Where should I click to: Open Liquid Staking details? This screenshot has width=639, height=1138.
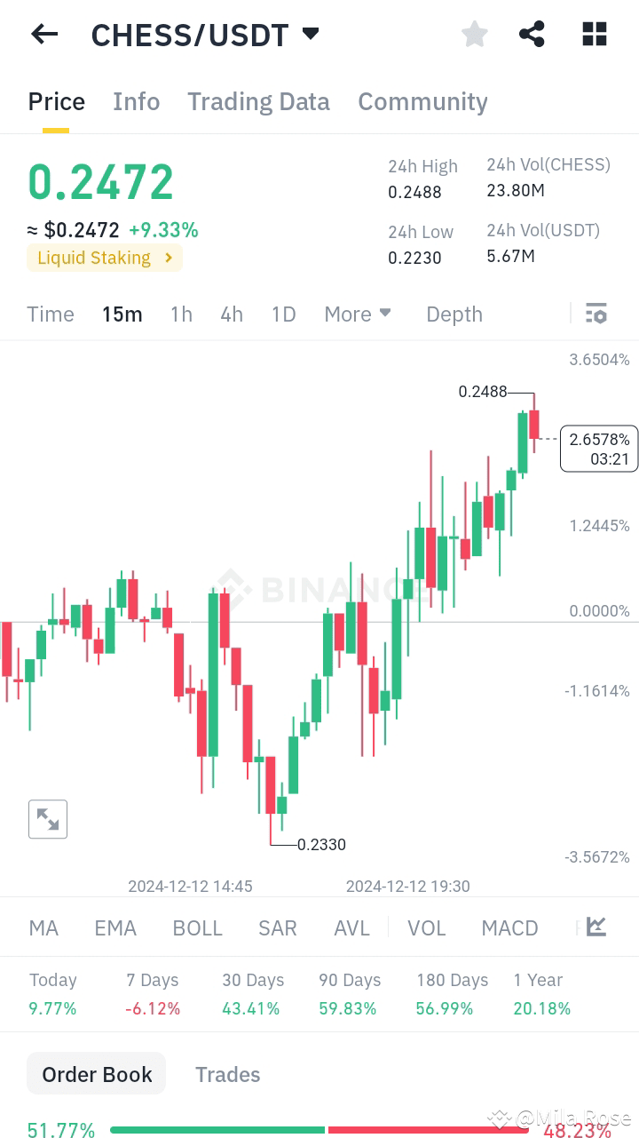[104, 258]
